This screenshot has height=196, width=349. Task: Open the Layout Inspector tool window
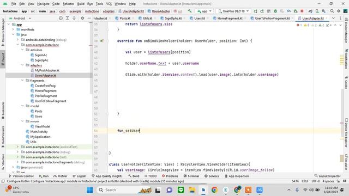point(327,176)
